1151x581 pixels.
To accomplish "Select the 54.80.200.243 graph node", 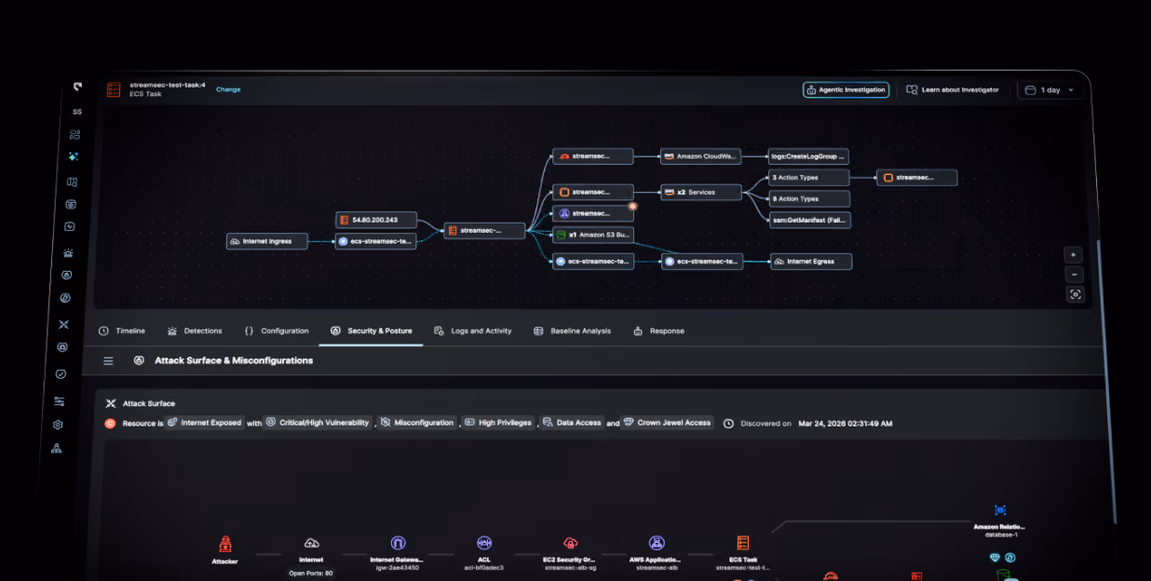I will pyautogui.click(x=374, y=220).
